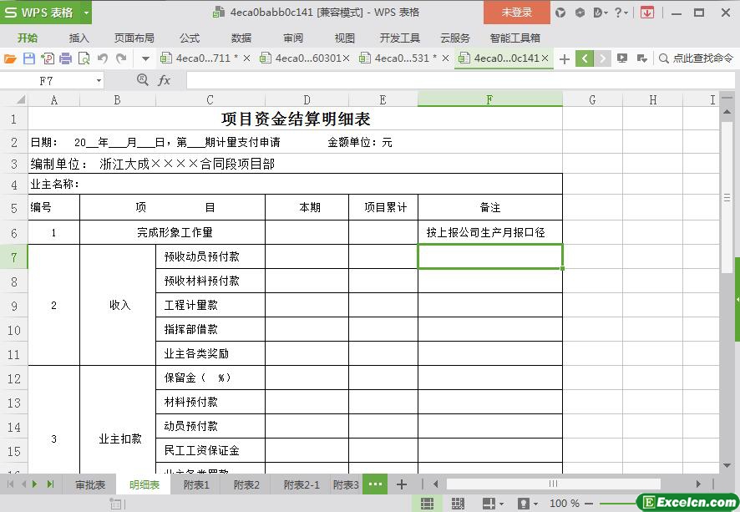
Task: Switch to the 附表2-1 sheet tab
Action: [x=302, y=484]
